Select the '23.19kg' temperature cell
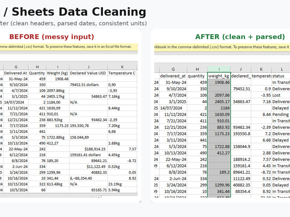This screenshot has height=217, width=290. pos(122,184)
